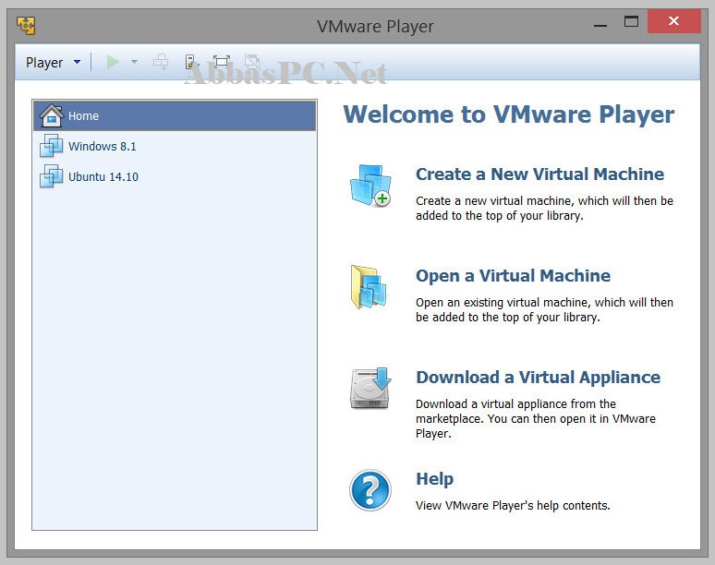
Task: Select the Ubuntu 14.10 virtual machine
Action: point(175,176)
